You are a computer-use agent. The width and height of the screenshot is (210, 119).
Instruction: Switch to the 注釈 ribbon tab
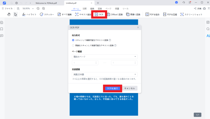coord(84,9)
